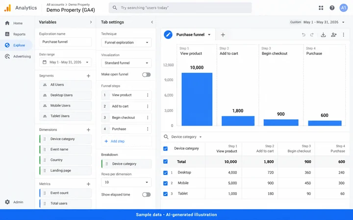The height and width of the screenshot is (220, 353).
Task: Click the Landing page dimension
Action: pos(66,171)
